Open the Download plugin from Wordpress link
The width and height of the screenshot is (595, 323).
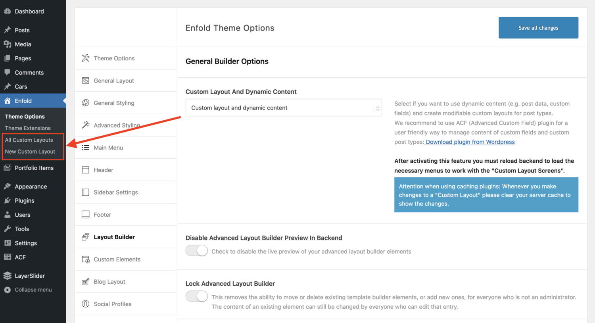(x=470, y=142)
